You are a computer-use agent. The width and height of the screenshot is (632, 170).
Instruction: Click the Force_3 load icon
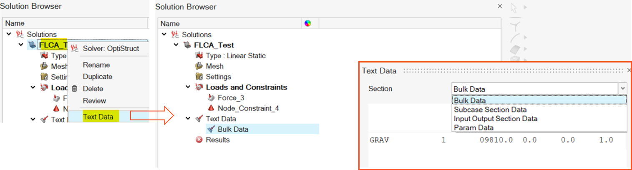tap(211, 98)
